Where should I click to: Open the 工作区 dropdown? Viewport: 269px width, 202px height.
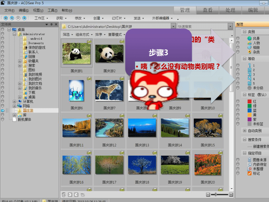[x=41, y=18]
